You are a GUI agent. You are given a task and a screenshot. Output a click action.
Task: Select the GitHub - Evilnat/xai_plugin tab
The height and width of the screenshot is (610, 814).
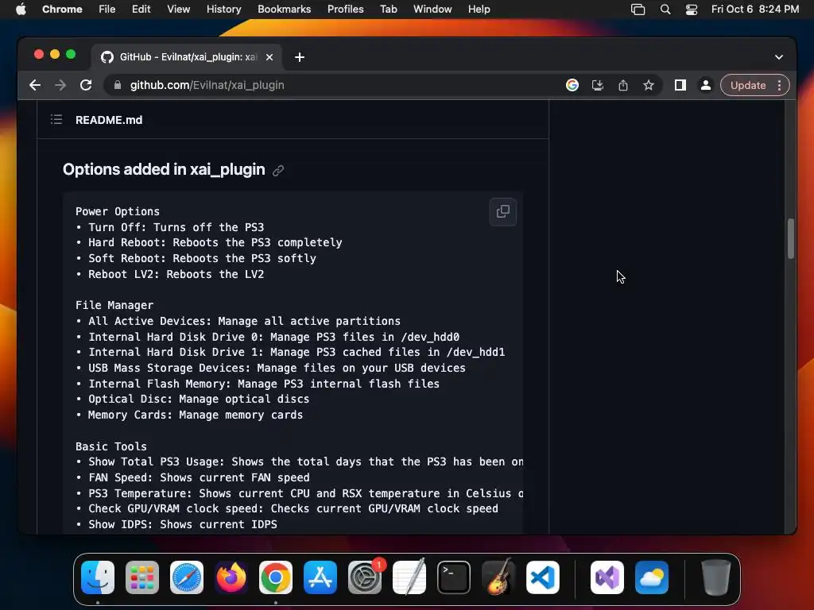click(x=187, y=57)
